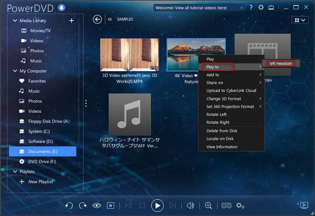This screenshot has width=315, height=216.
Task: Open the tutorial videos welcome link
Action: (191, 8)
